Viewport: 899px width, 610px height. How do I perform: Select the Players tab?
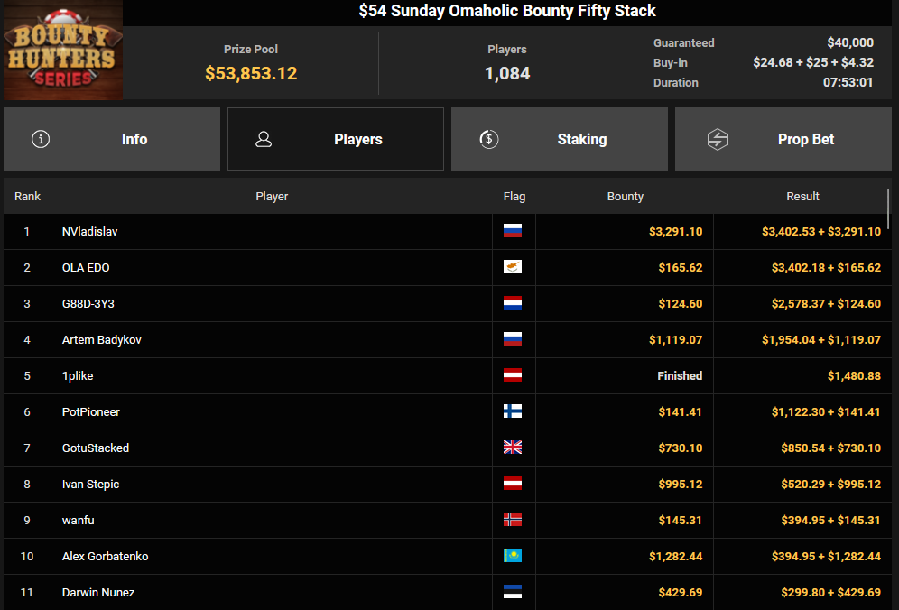coord(336,139)
